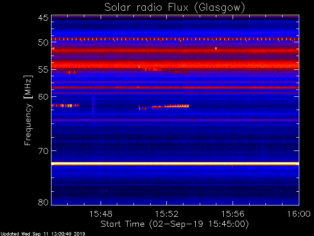Click the 55 frequency tick label

[43, 70]
